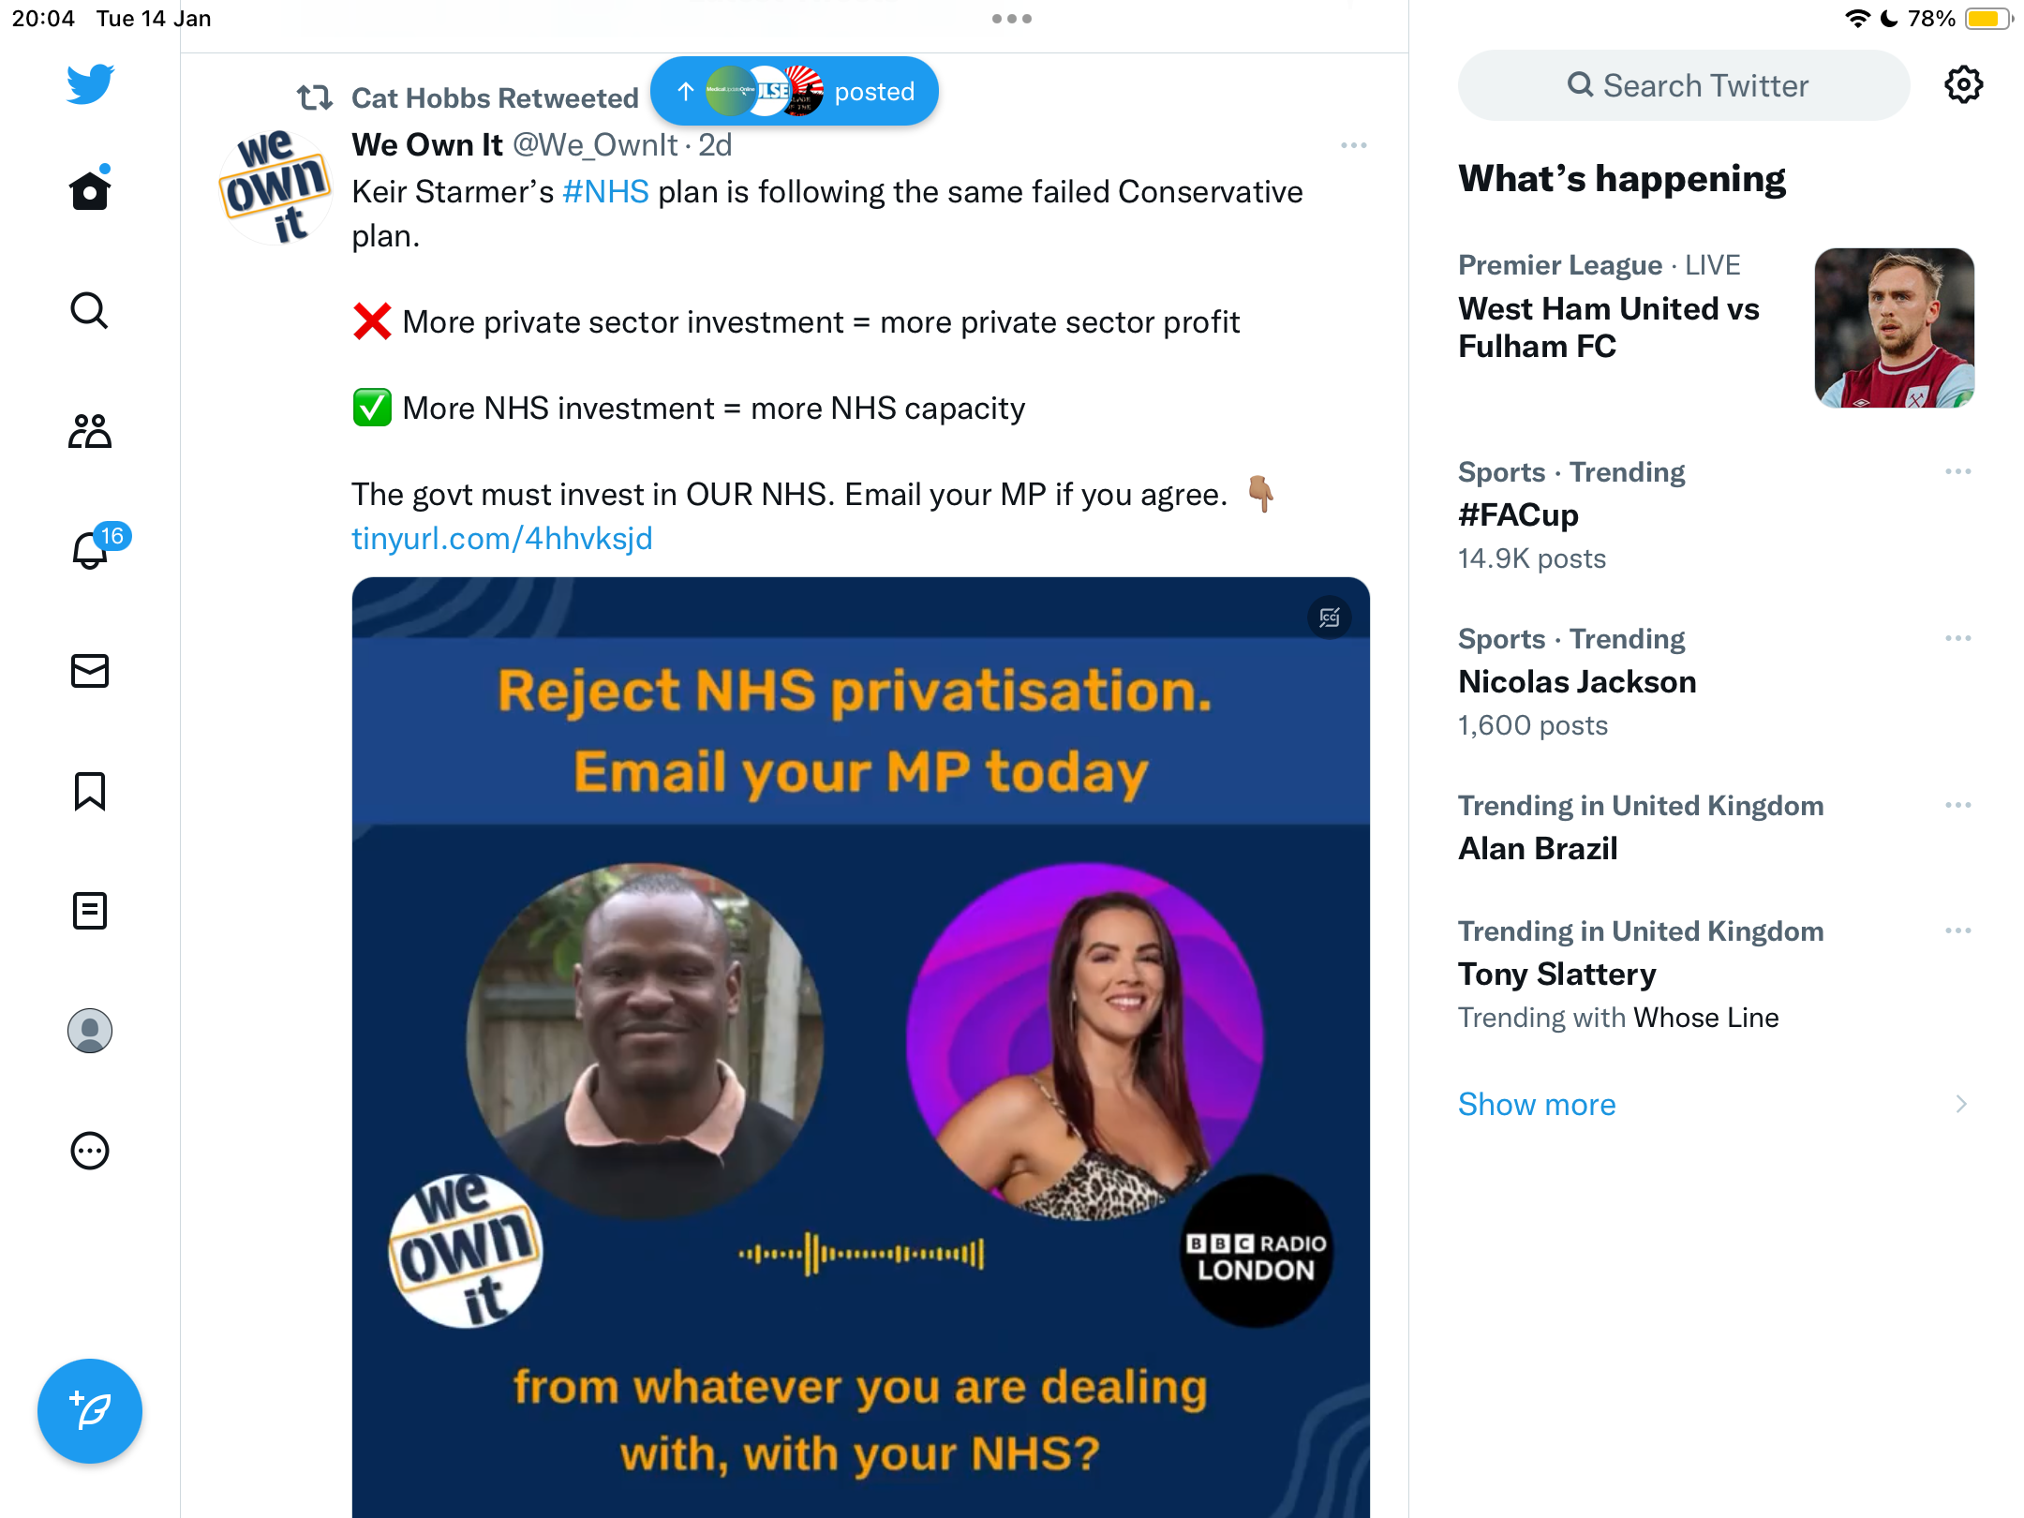
Task: Open the Twitter bird logo
Action: point(90,84)
